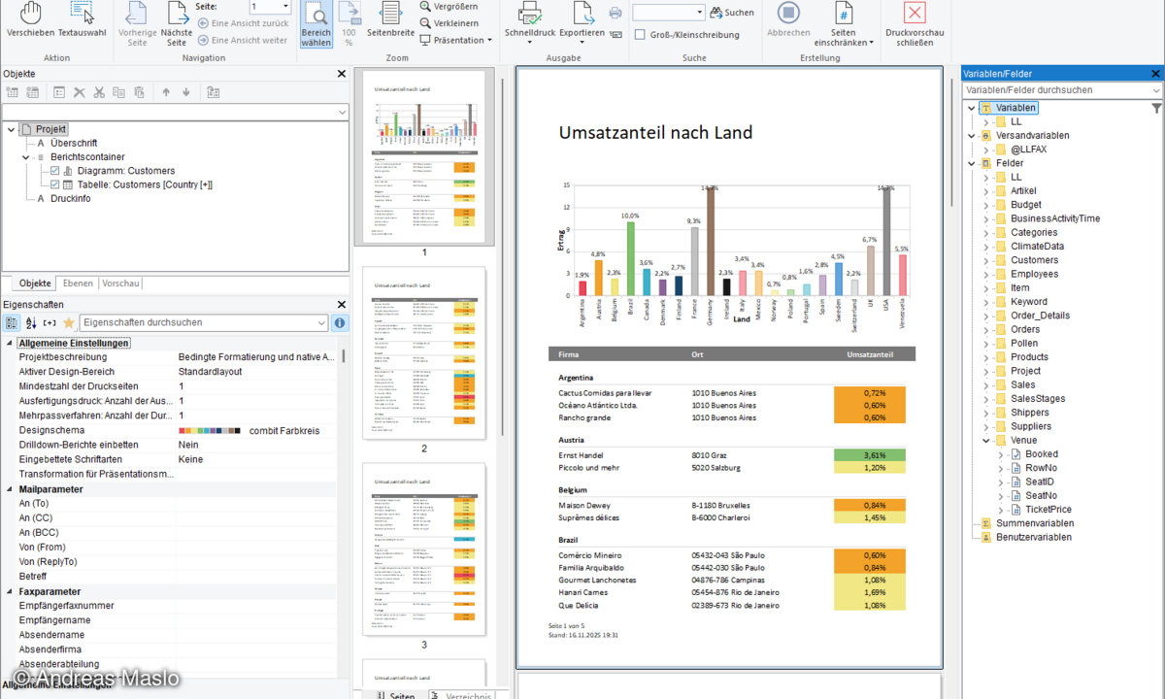Image resolution: width=1165 pixels, height=699 pixels.
Task: Start Schnelldruck printing
Action: pos(529,19)
